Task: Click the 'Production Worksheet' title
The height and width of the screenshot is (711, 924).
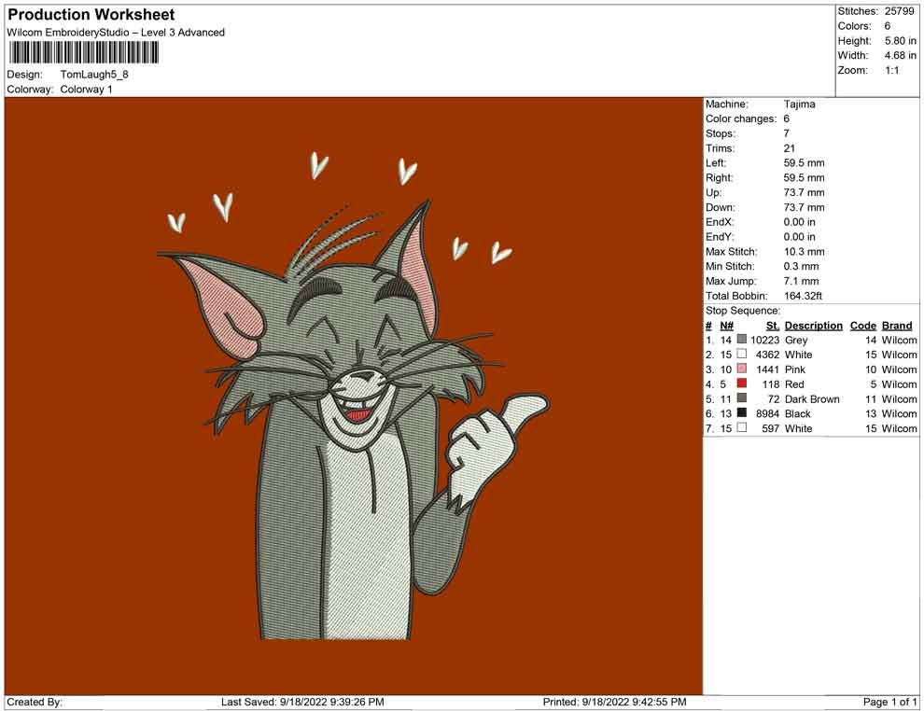Action: coord(91,15)
